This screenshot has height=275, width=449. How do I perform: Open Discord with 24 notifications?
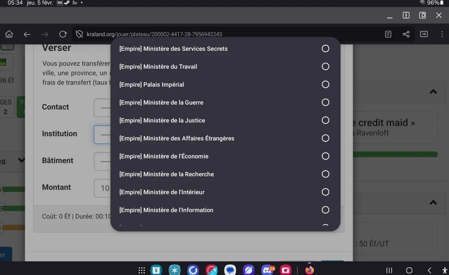click(267, 270)
